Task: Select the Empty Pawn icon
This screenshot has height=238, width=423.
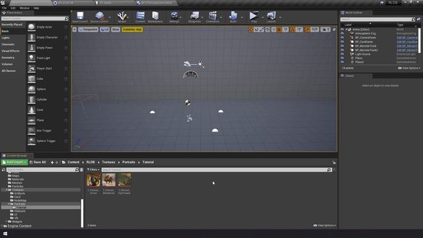Action: (32, 48)
